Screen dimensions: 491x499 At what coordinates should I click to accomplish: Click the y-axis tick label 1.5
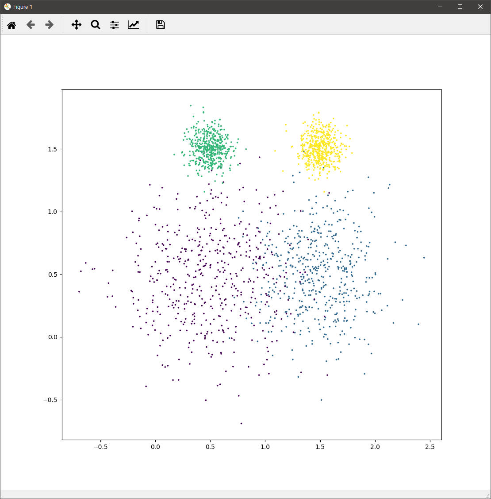point(53,149)
